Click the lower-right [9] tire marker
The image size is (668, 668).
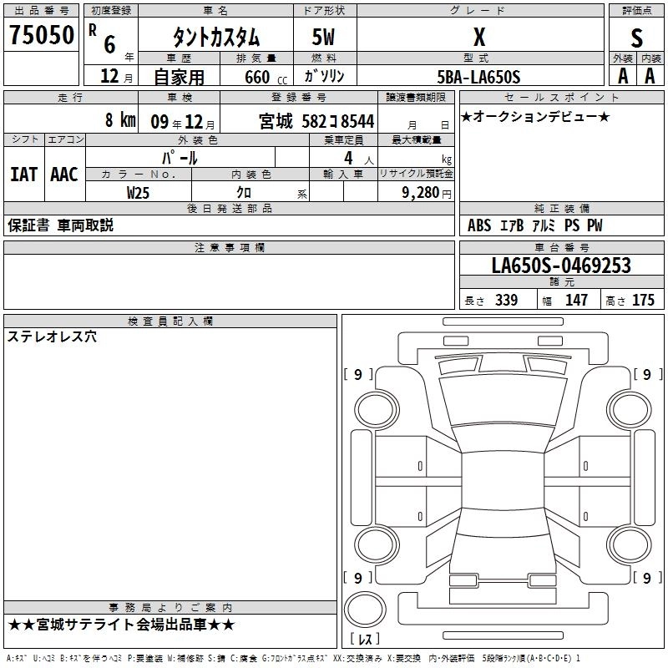click(x=647, y=578)
